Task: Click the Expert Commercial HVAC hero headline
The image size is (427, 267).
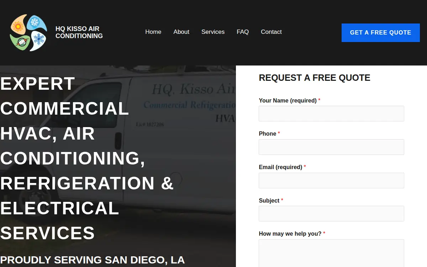Action: coord(87,158)
